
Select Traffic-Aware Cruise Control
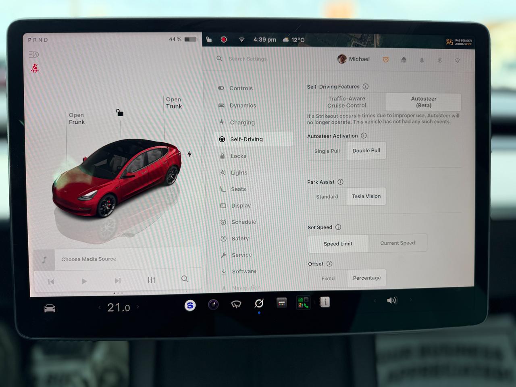click(x=347, y=102)
